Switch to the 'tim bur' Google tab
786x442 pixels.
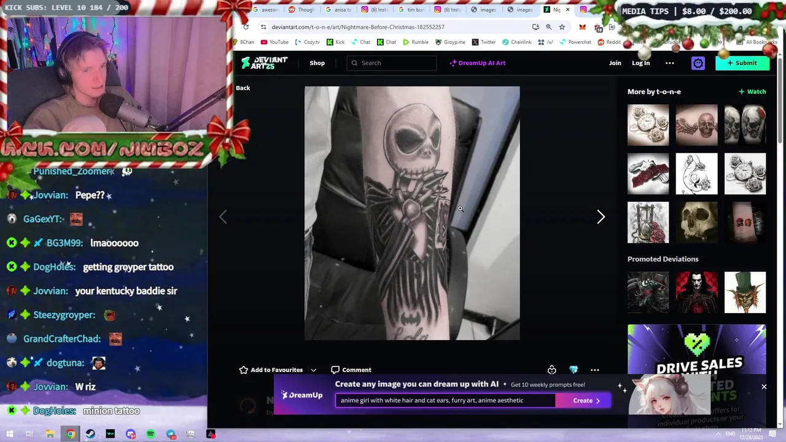tap(411, 10)
